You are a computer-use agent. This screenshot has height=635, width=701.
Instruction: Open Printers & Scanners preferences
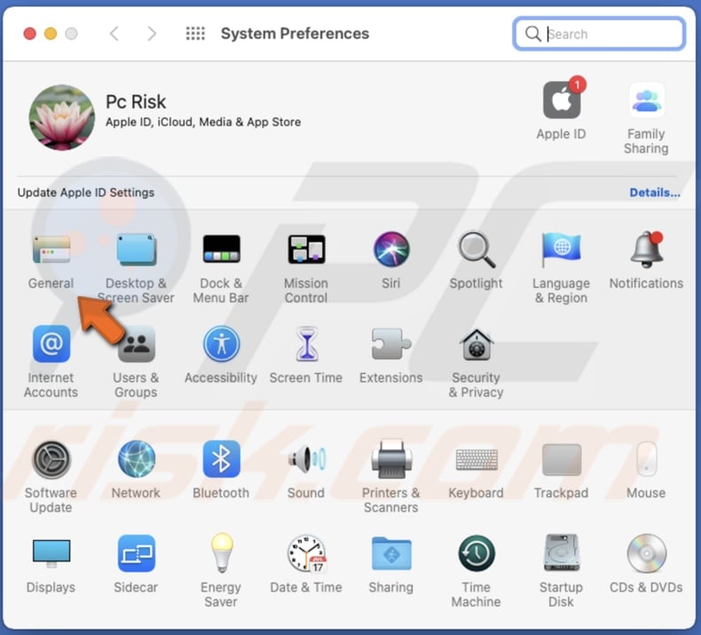point(391,459)
